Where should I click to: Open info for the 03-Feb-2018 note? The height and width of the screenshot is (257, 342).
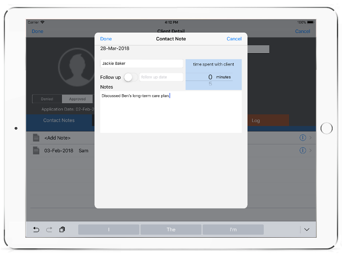pyautogui.click(x=303, y=150)
